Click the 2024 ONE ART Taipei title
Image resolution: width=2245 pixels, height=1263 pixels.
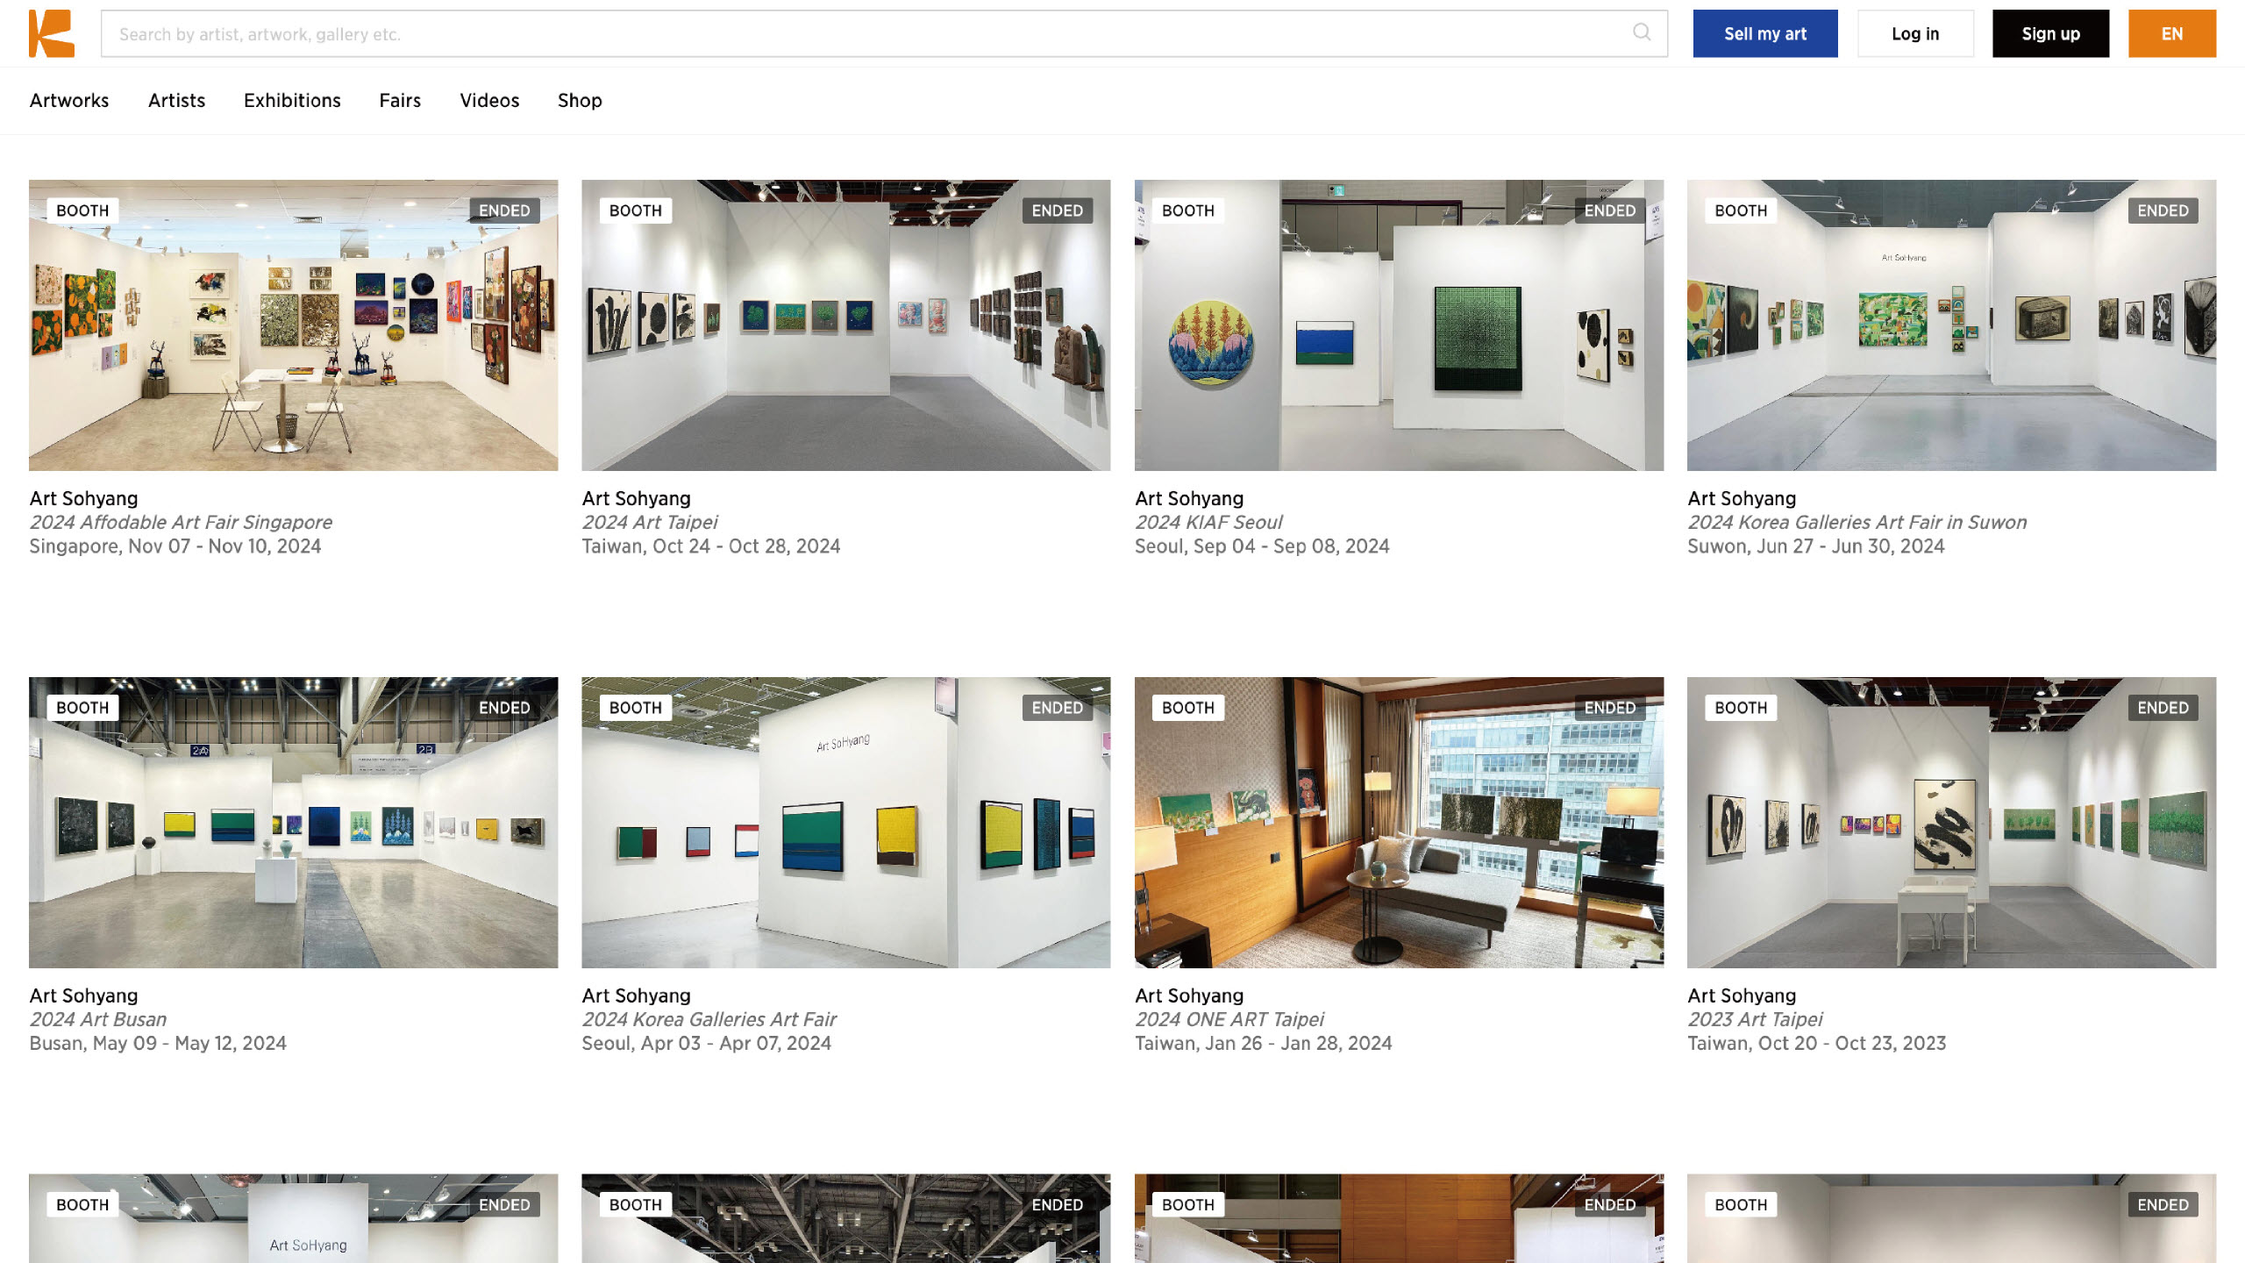(1229, 1019)
